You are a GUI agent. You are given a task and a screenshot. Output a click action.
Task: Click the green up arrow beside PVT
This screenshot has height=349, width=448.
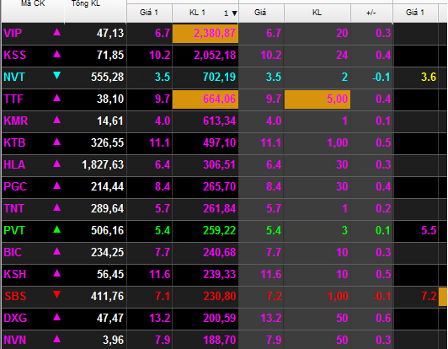tap(57, 229)
